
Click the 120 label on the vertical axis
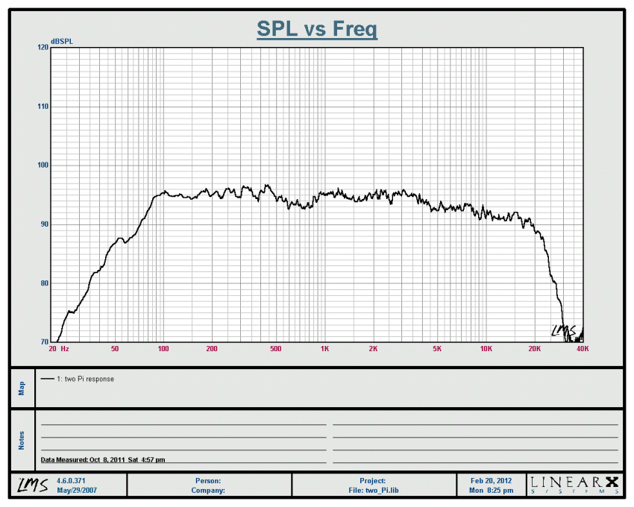coord(43,47)
